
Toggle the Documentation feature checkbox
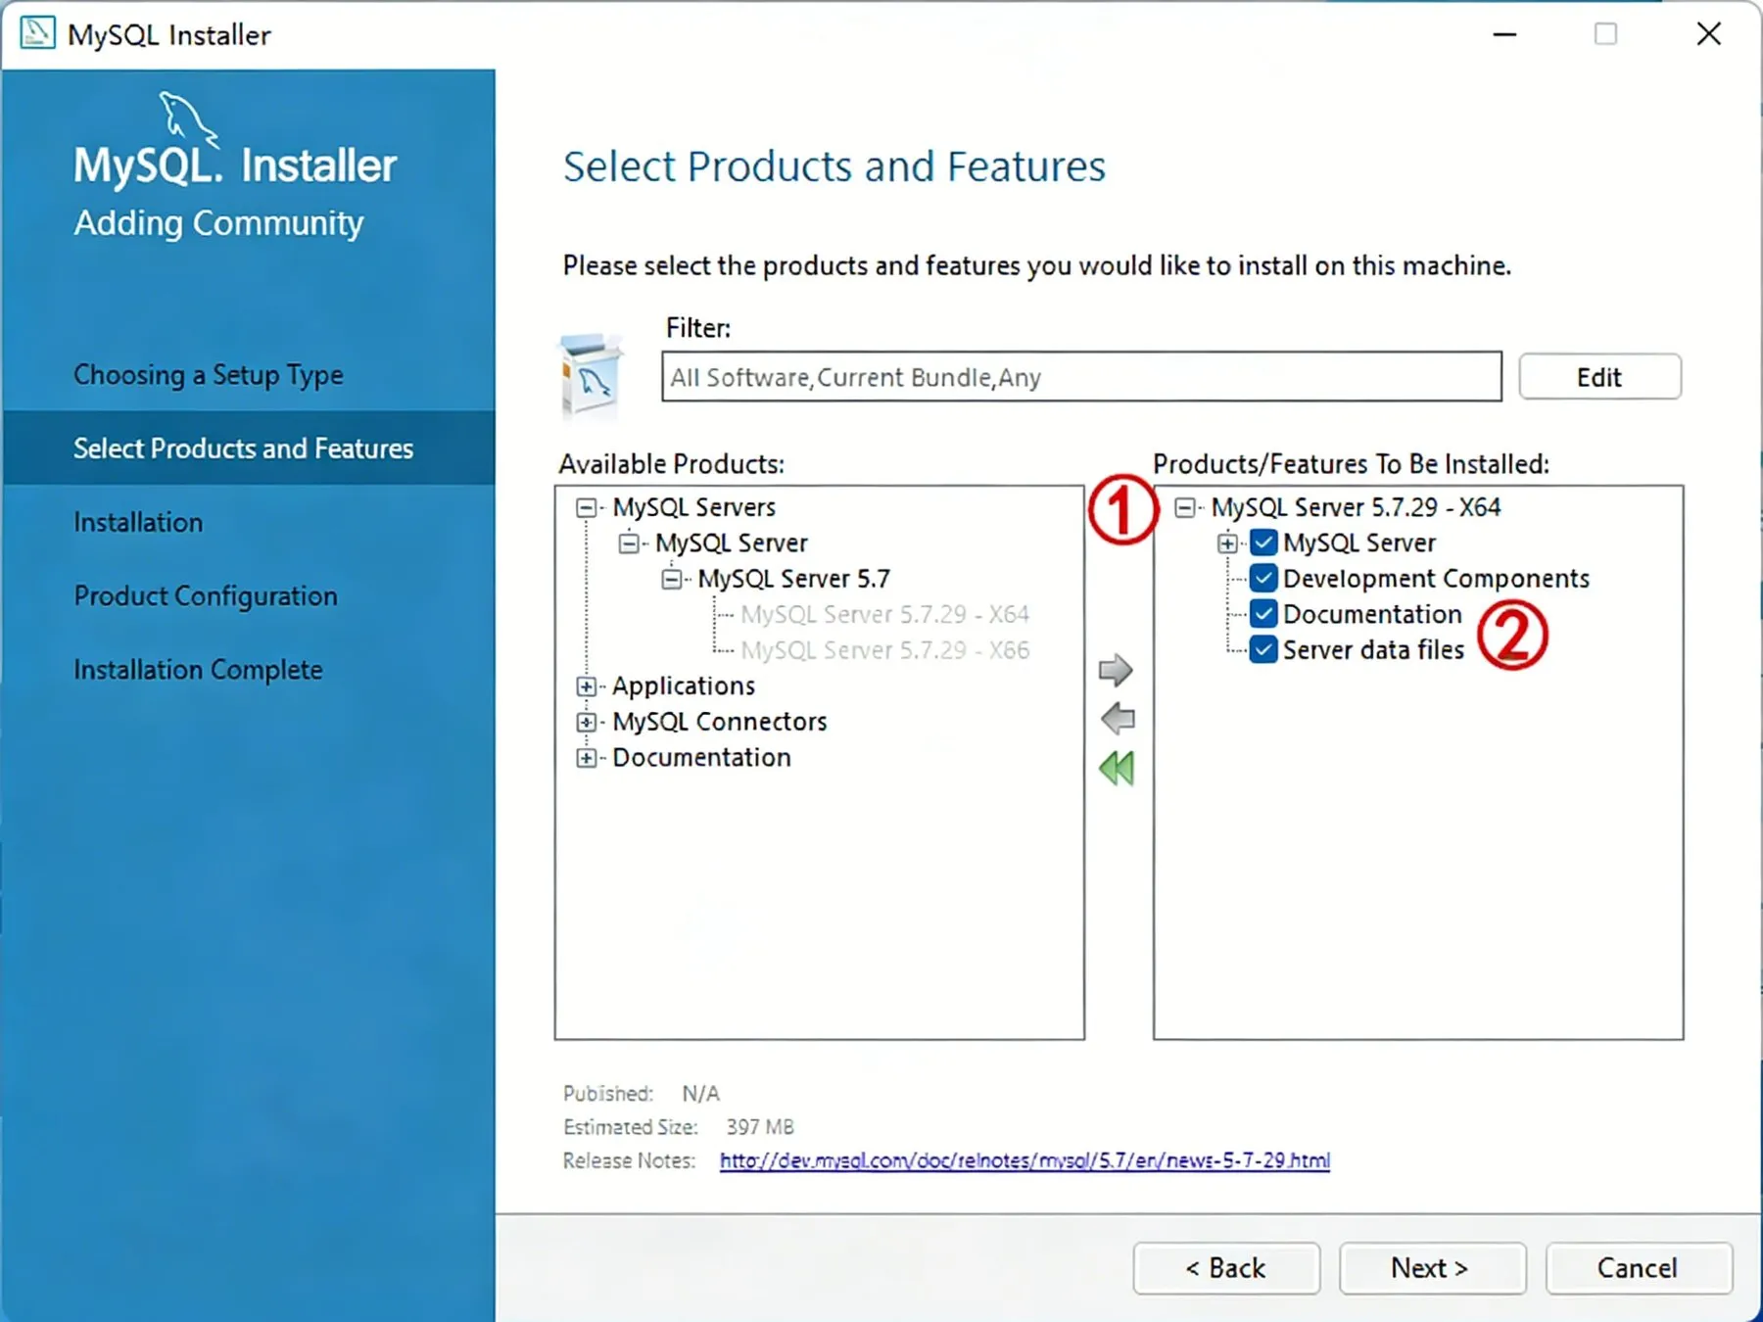(1263, 614)
